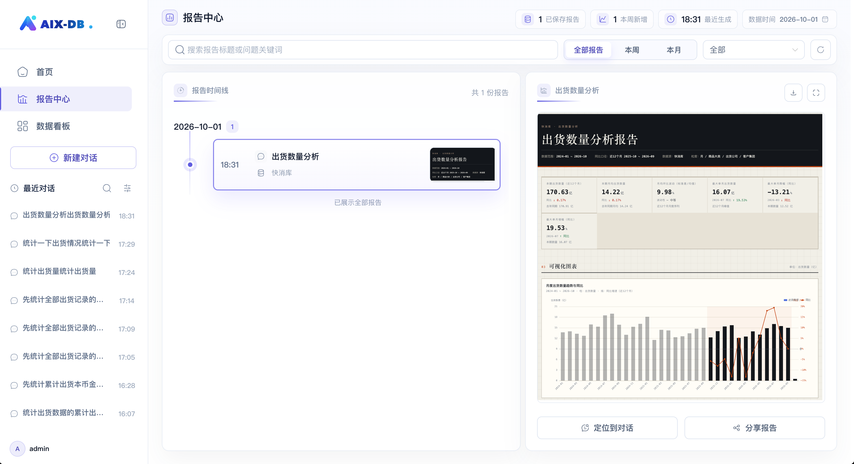Click the 最近对话 clock icon
This screenshot has width=854, height=464.
coord(14,188)
